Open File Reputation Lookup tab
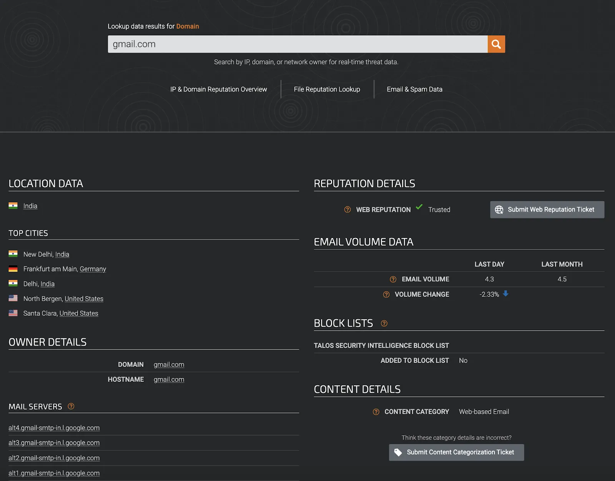The image size is (615, 481). coord(327,89)
